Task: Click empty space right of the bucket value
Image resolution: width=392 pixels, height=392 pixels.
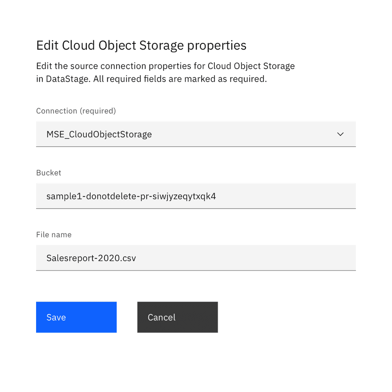Action: (x=286, y=196)
